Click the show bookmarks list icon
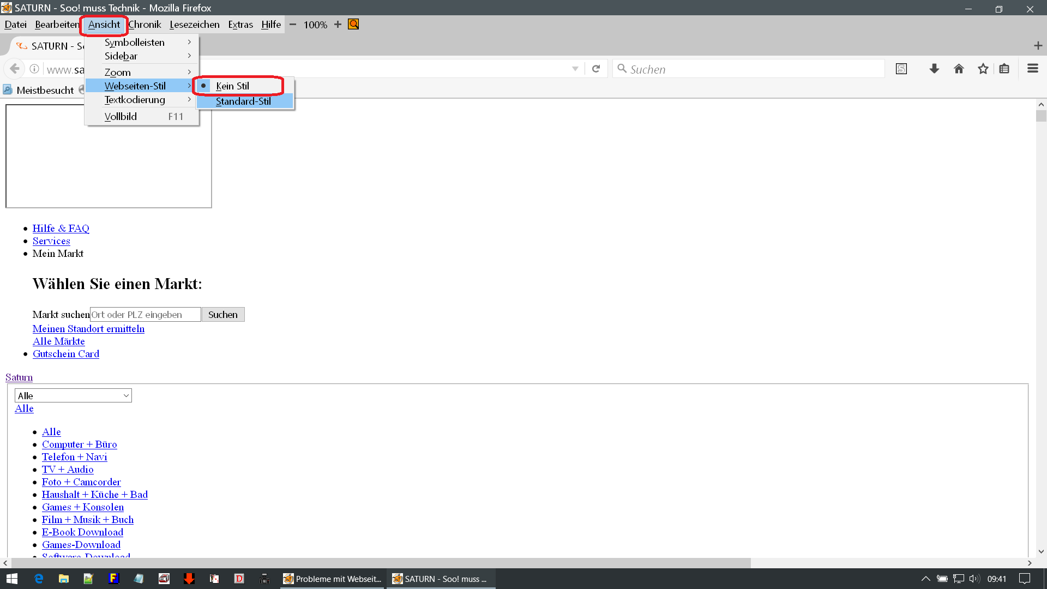Viewport: 1047px width, 589px height. (x=1004, y=69)
